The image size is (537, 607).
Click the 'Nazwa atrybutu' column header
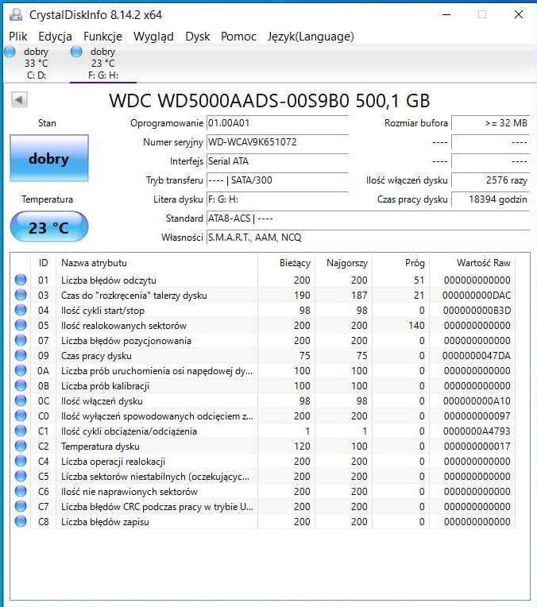click(x=156, y=263)
